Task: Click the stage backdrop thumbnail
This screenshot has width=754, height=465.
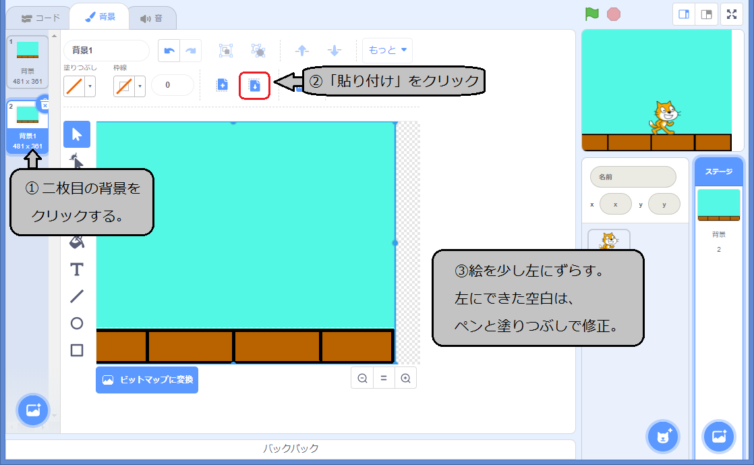Action: [719, 205]
